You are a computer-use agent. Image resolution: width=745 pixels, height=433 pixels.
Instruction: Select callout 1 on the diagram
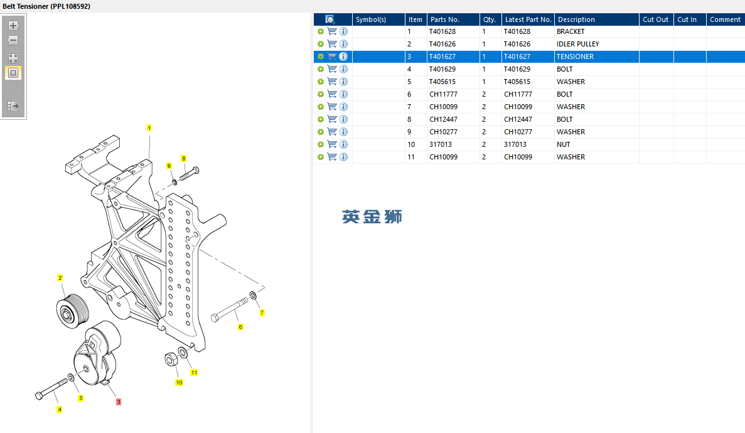click(x=149, y=128)
